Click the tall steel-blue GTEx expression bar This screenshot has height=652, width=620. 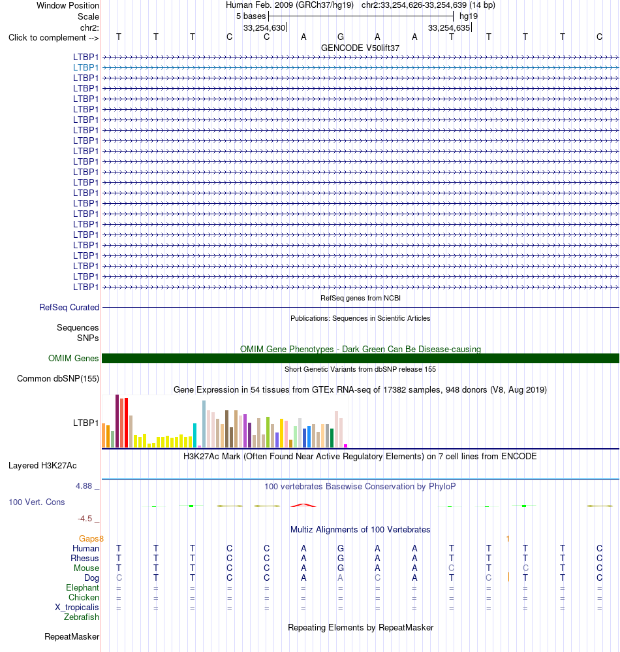[x=204, y=424]
